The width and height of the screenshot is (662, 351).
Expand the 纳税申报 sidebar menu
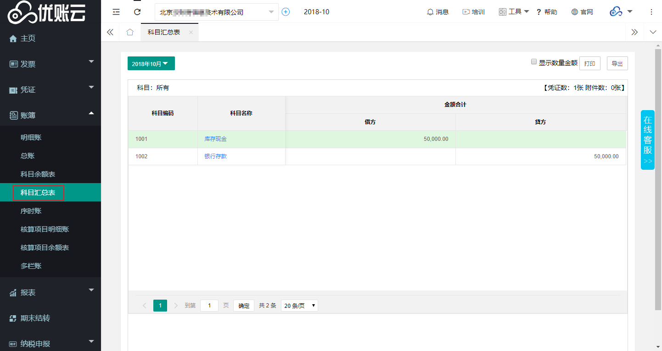click(50, 343)
